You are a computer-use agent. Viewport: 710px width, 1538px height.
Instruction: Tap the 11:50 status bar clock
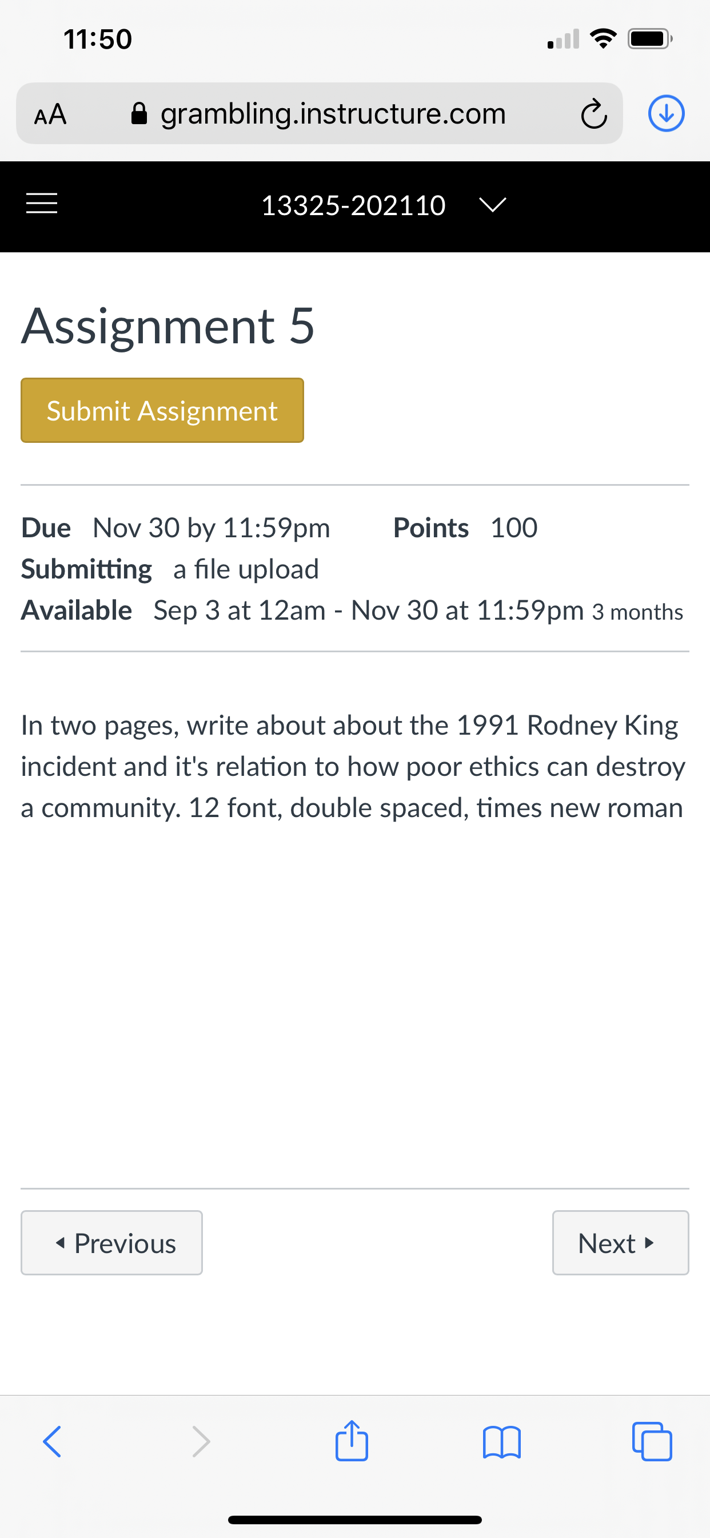tap(98, 39)
